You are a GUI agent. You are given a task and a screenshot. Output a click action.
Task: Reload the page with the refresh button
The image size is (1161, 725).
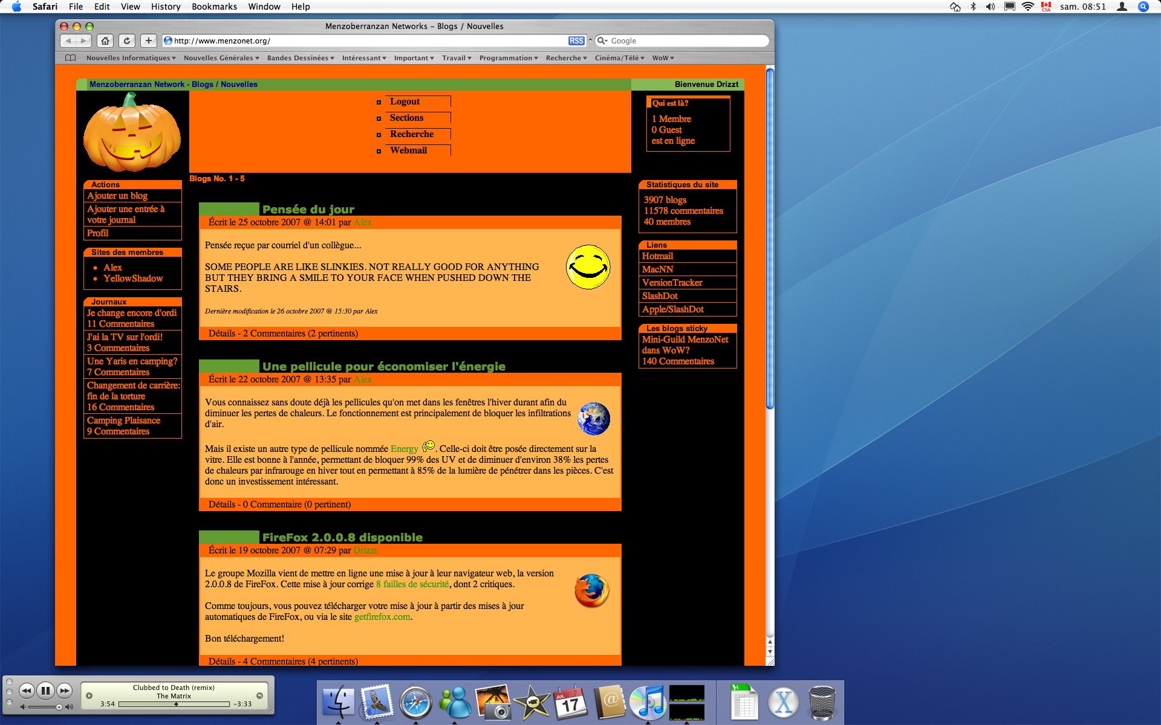(126, 40)
